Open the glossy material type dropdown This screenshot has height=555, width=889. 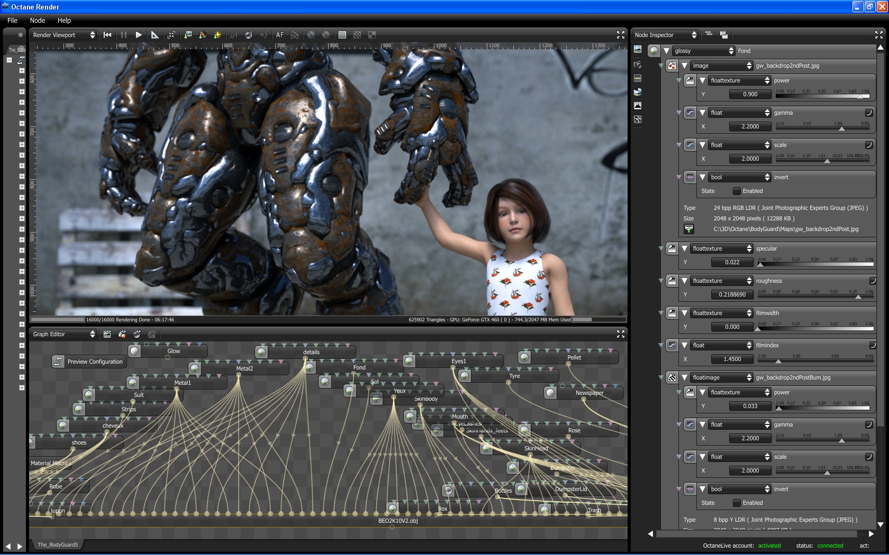[x=704, y=51]
